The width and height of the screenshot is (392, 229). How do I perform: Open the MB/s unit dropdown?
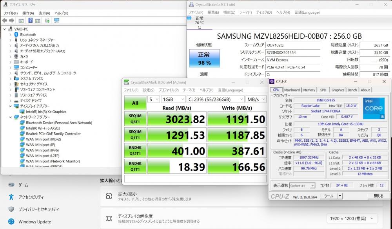coord(256,99)
